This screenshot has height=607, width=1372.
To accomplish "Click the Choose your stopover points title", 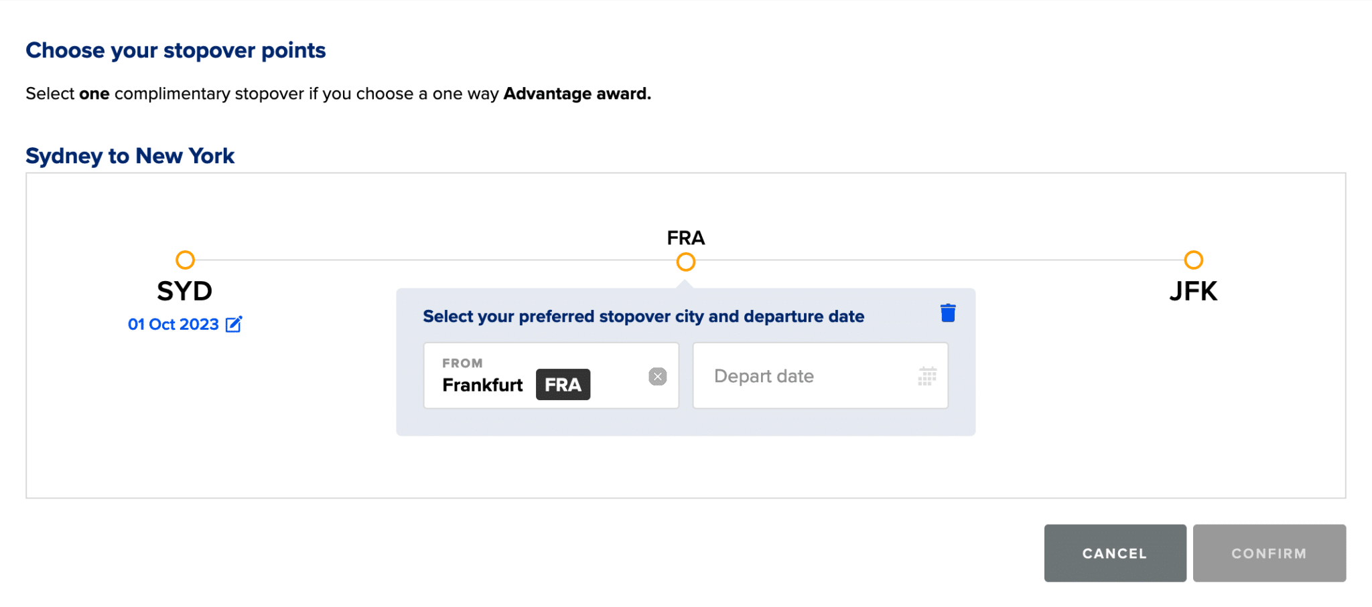I will pyautogui.click(x=176, y=50).
